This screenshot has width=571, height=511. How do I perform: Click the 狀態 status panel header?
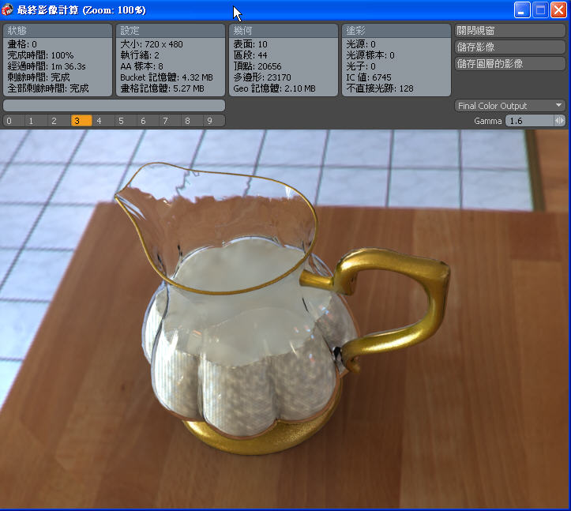[x=58, y=31]
